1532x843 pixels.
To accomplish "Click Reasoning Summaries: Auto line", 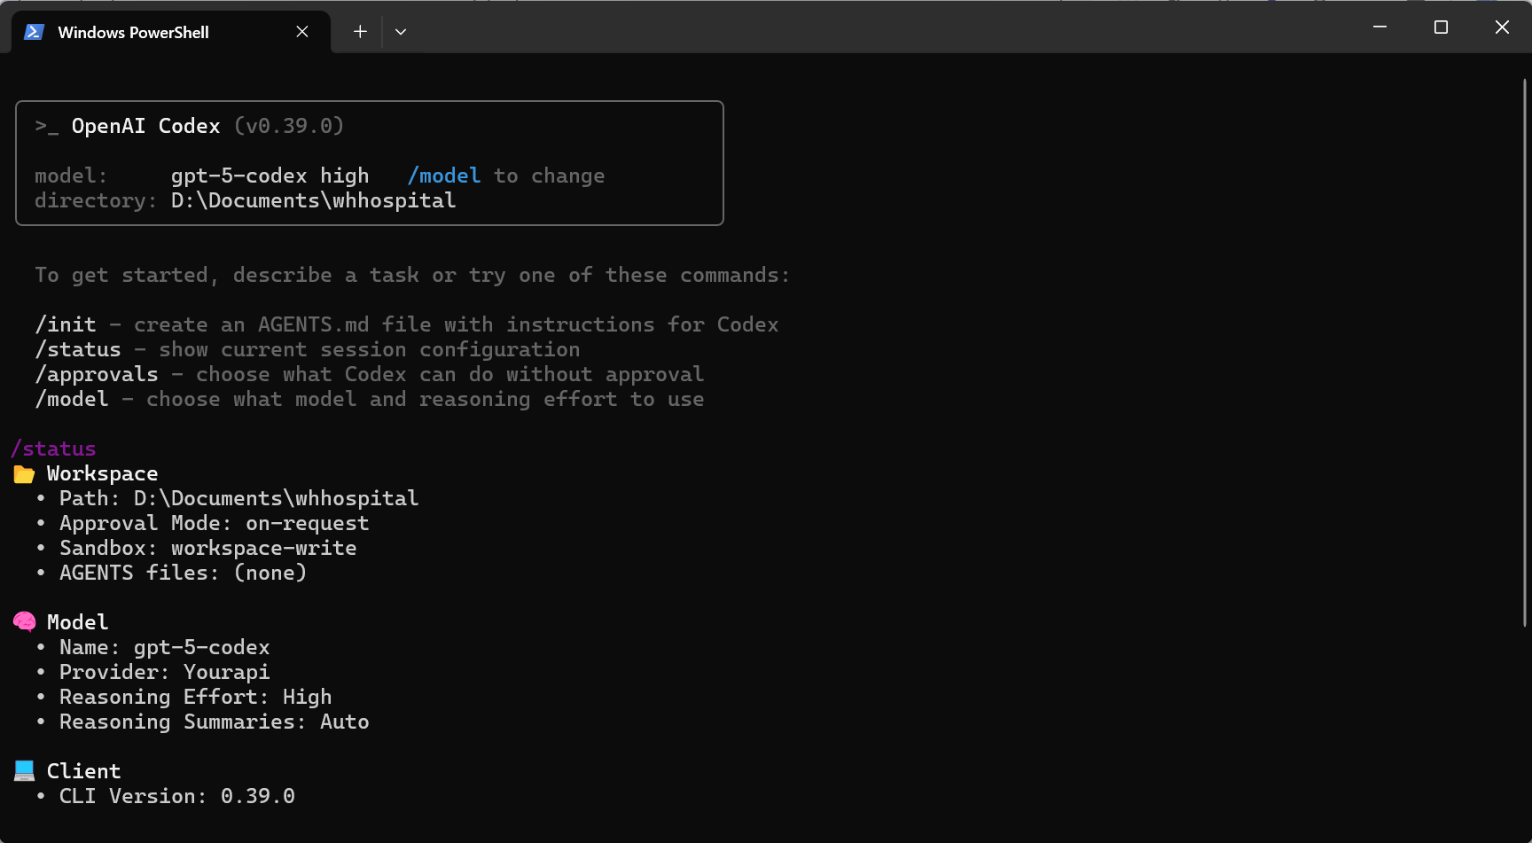I will coord(215,722).
